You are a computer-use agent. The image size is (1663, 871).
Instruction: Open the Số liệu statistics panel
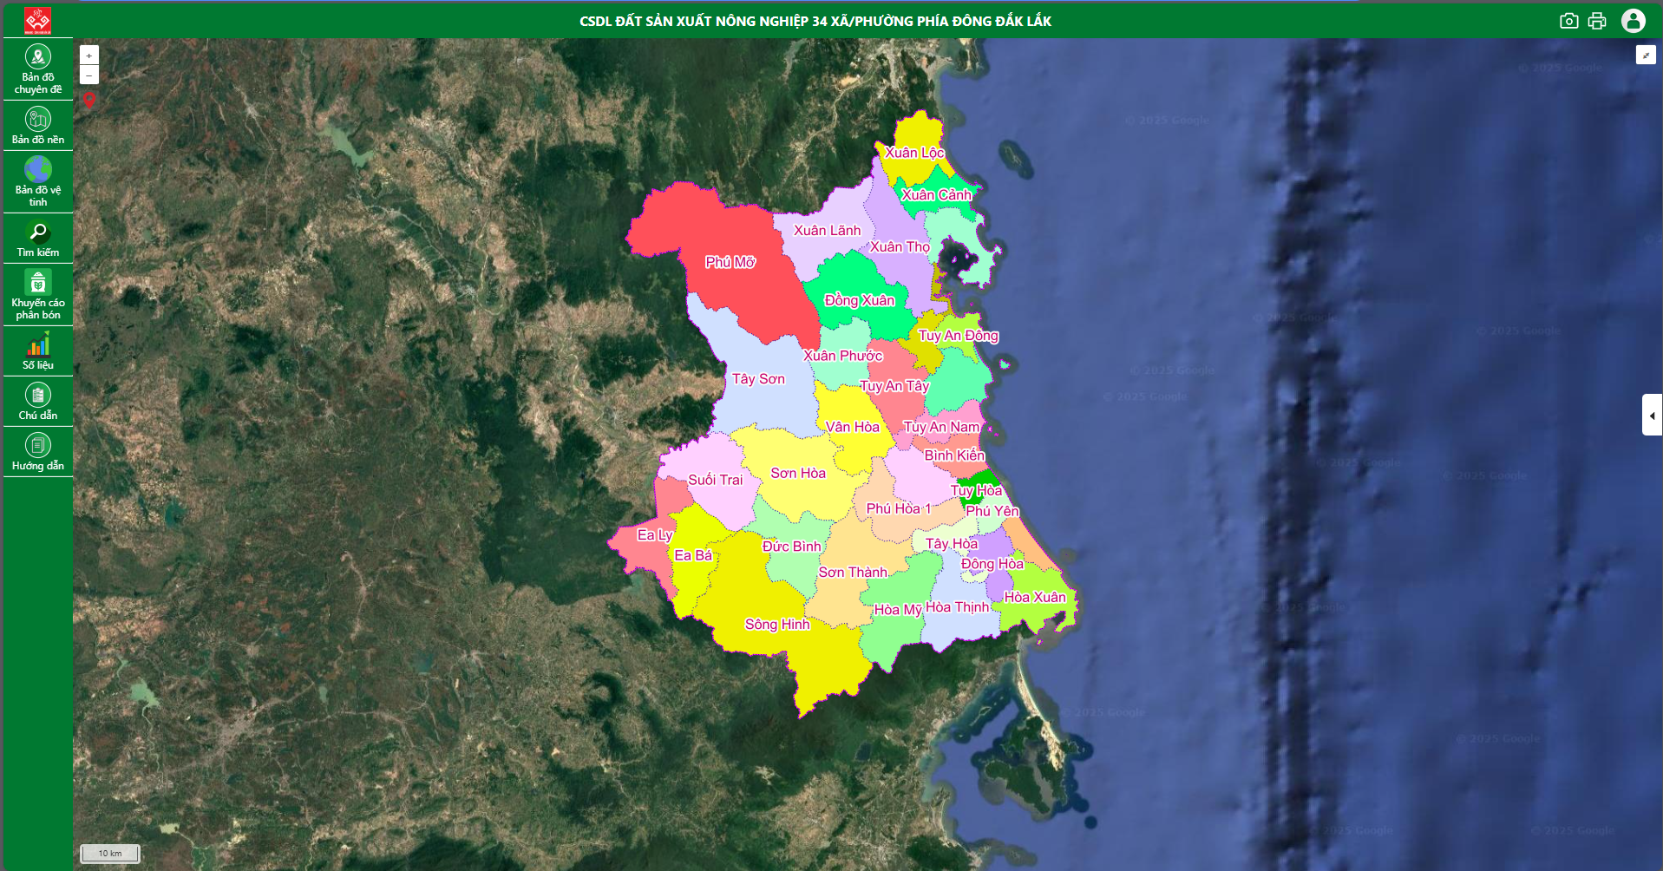tap(37, 351)
